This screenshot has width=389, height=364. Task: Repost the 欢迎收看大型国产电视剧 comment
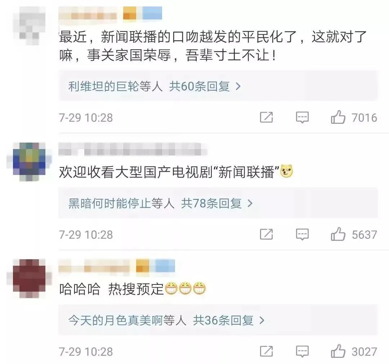coord(267,234)
